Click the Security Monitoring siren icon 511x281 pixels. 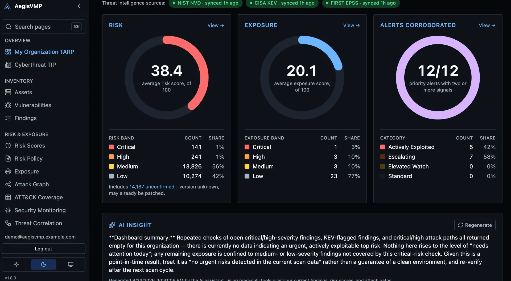point(8,210)
